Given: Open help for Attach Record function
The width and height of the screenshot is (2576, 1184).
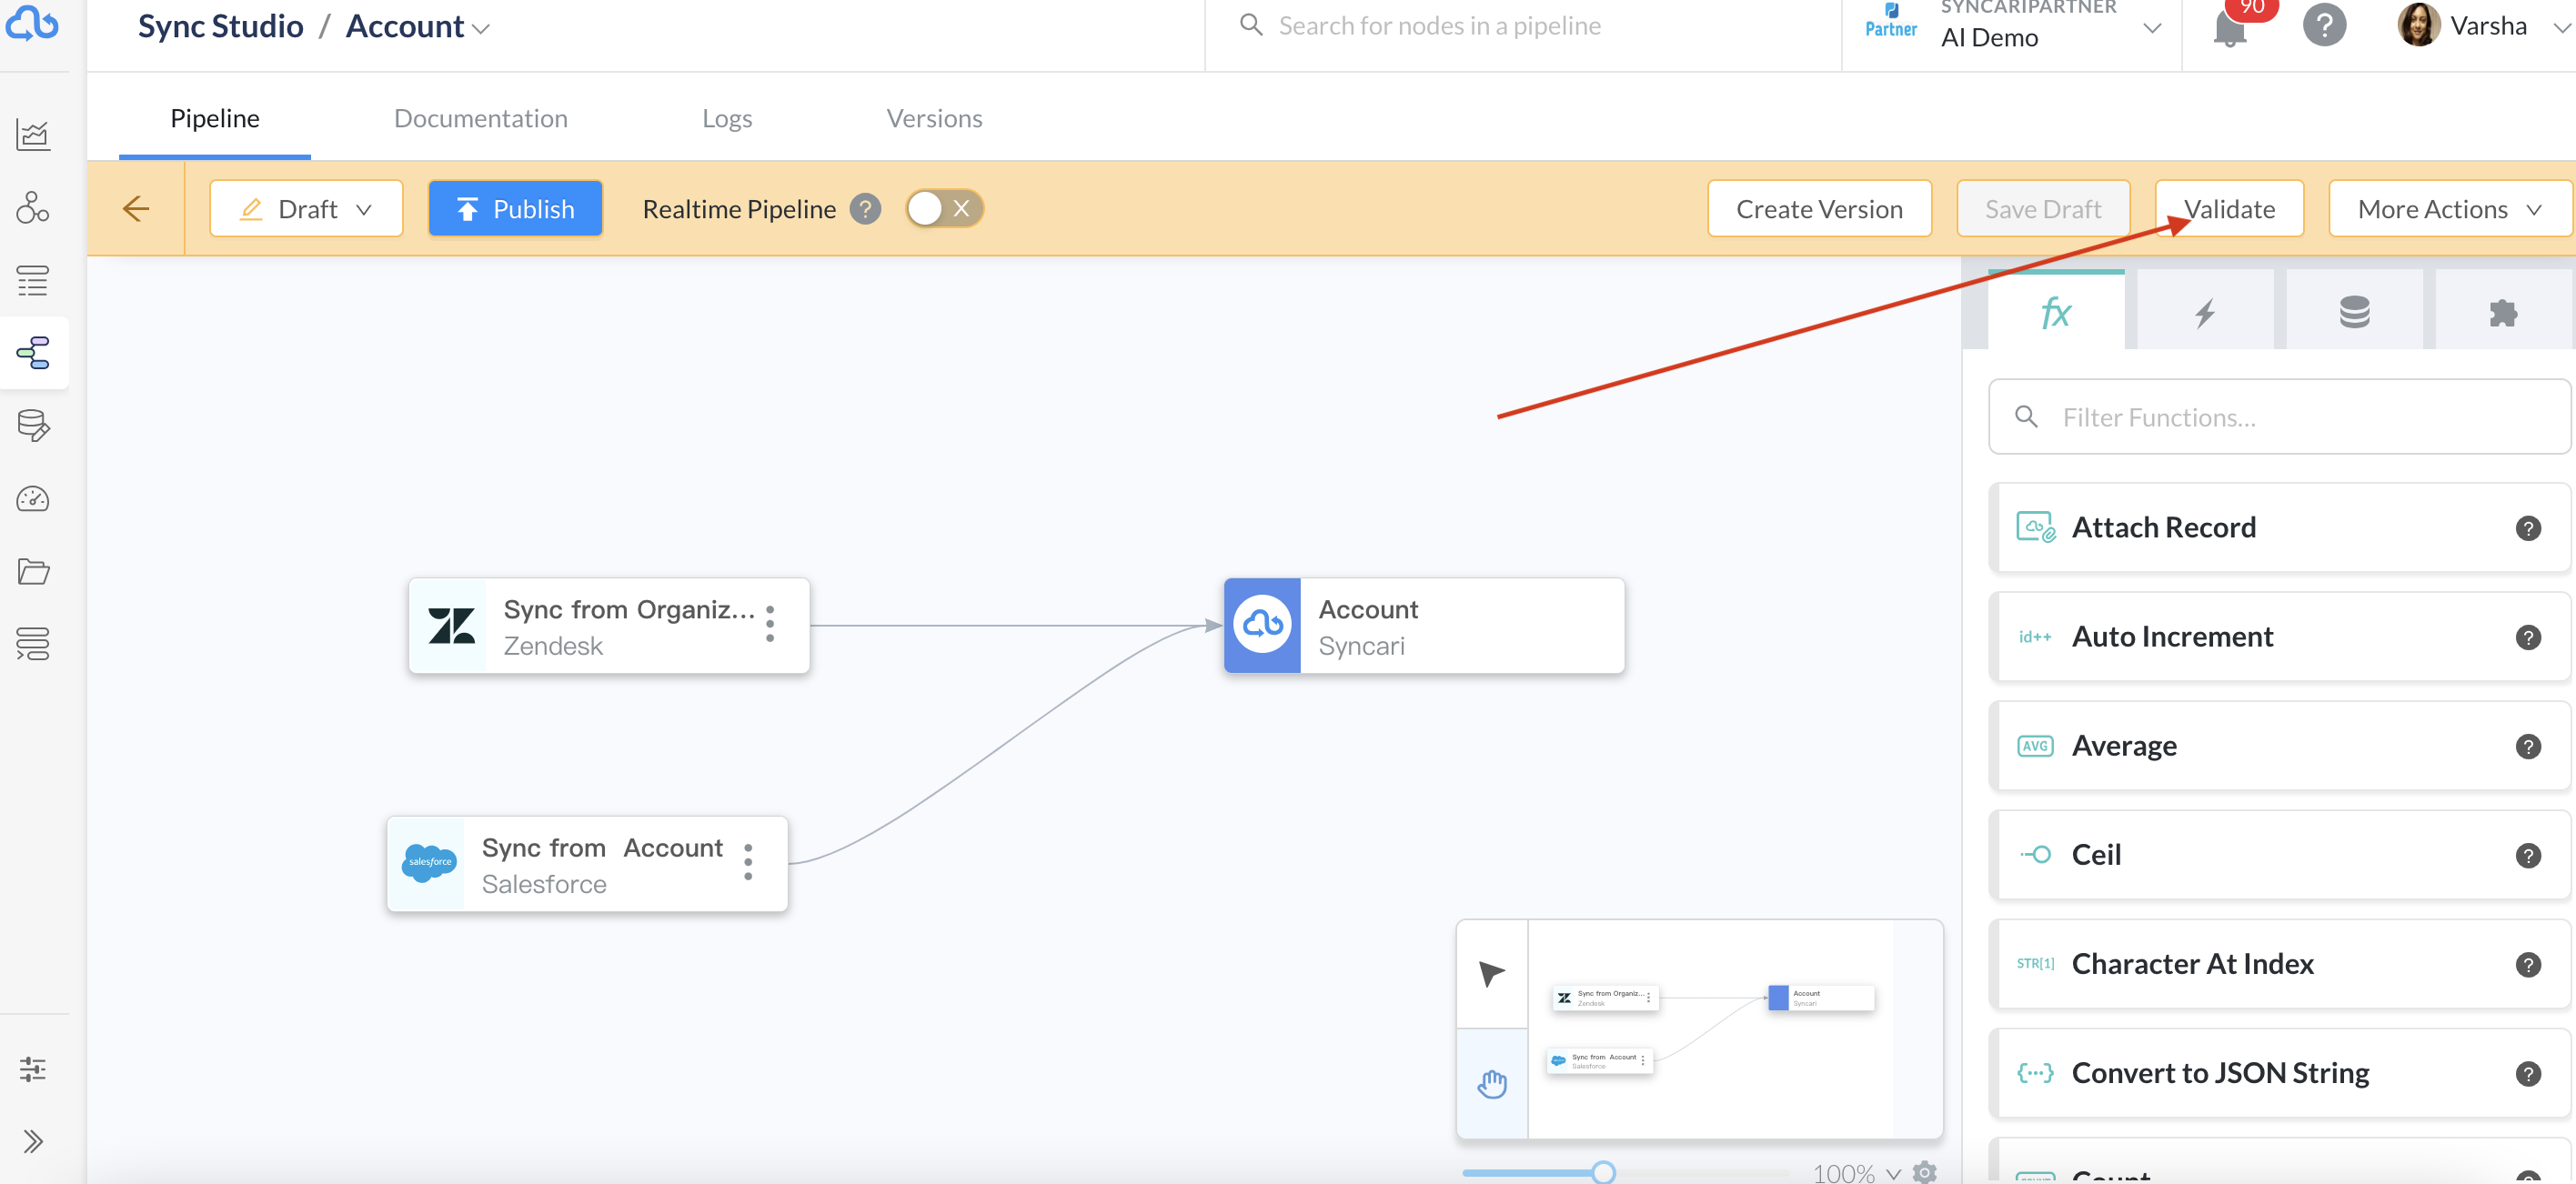Looking at the screenshot, I should pyautogui.click(x=2528, y=528).
